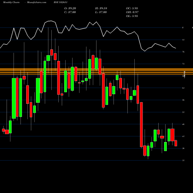Click the '31' price axis label

tap(183, 161)
